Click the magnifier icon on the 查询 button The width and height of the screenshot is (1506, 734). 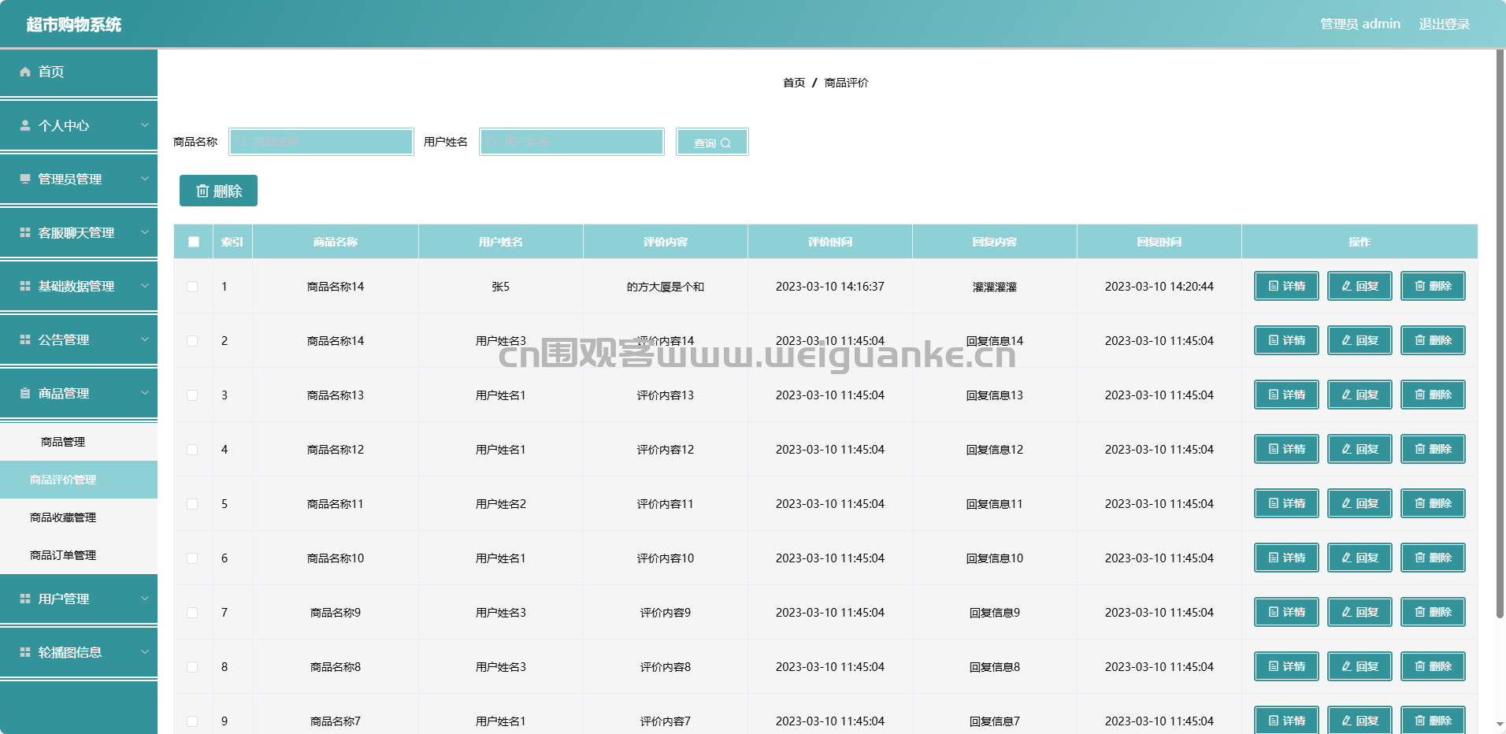[x=725, y=143]
